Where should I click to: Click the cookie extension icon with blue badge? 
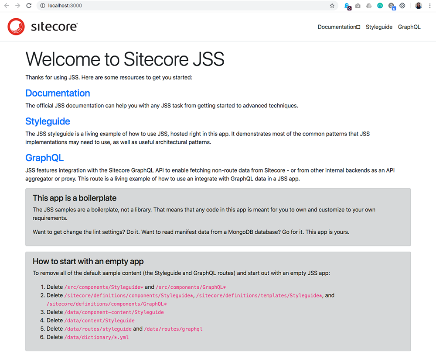tap(392, 6)
